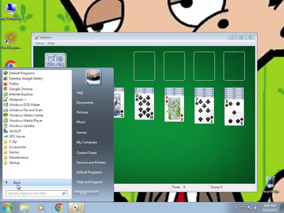Viewport: 284px width, 213px height.
Task: Open Chrome from the taskbar
Action: [x=59, y=207]
